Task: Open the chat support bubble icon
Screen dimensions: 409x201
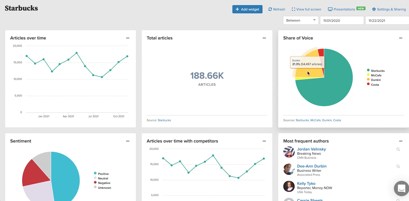Action: point(401,189)
